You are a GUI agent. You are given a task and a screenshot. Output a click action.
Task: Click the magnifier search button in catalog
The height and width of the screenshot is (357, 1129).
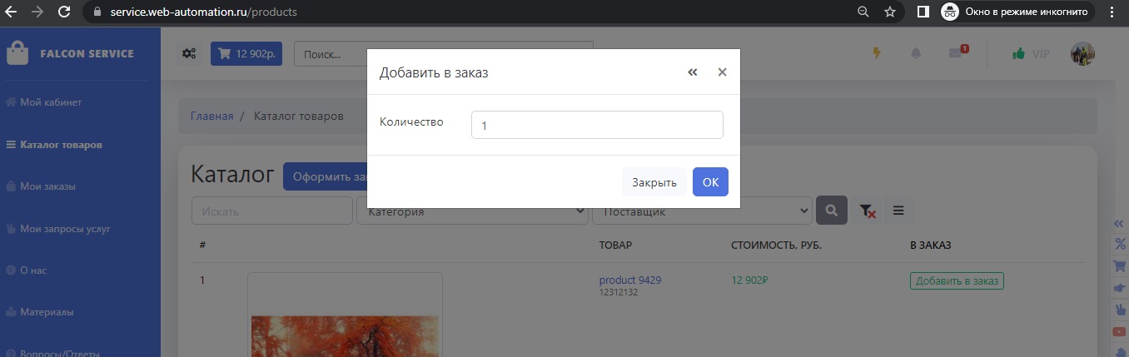click(831, 211)
